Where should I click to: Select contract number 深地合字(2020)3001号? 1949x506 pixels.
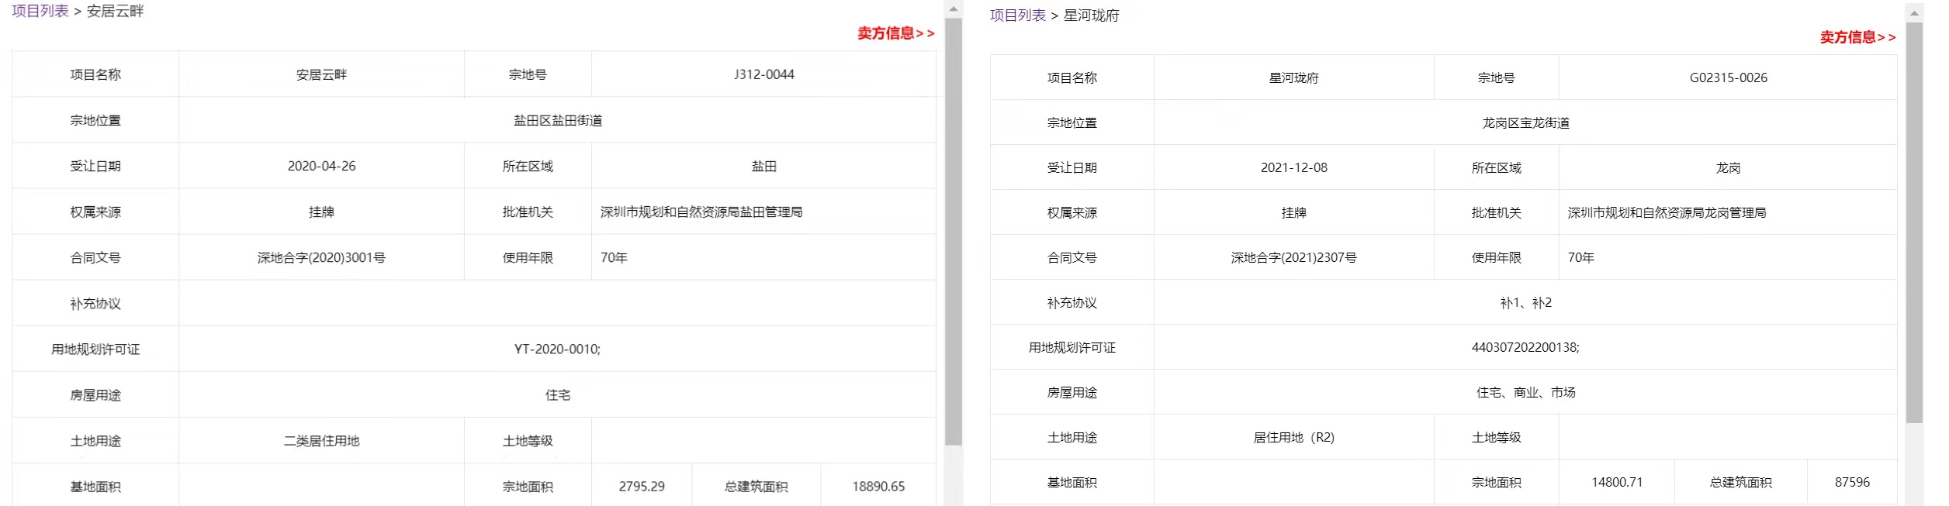click(x=321, y=257)
